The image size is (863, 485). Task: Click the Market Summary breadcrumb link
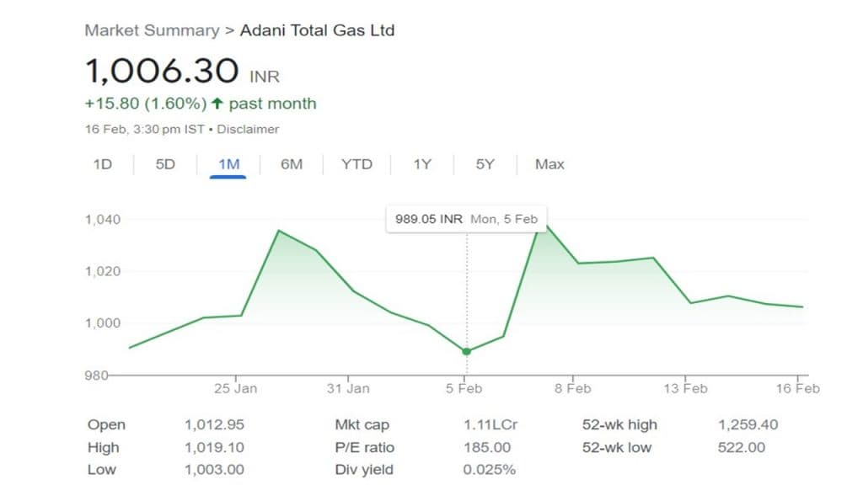point(152,30)
